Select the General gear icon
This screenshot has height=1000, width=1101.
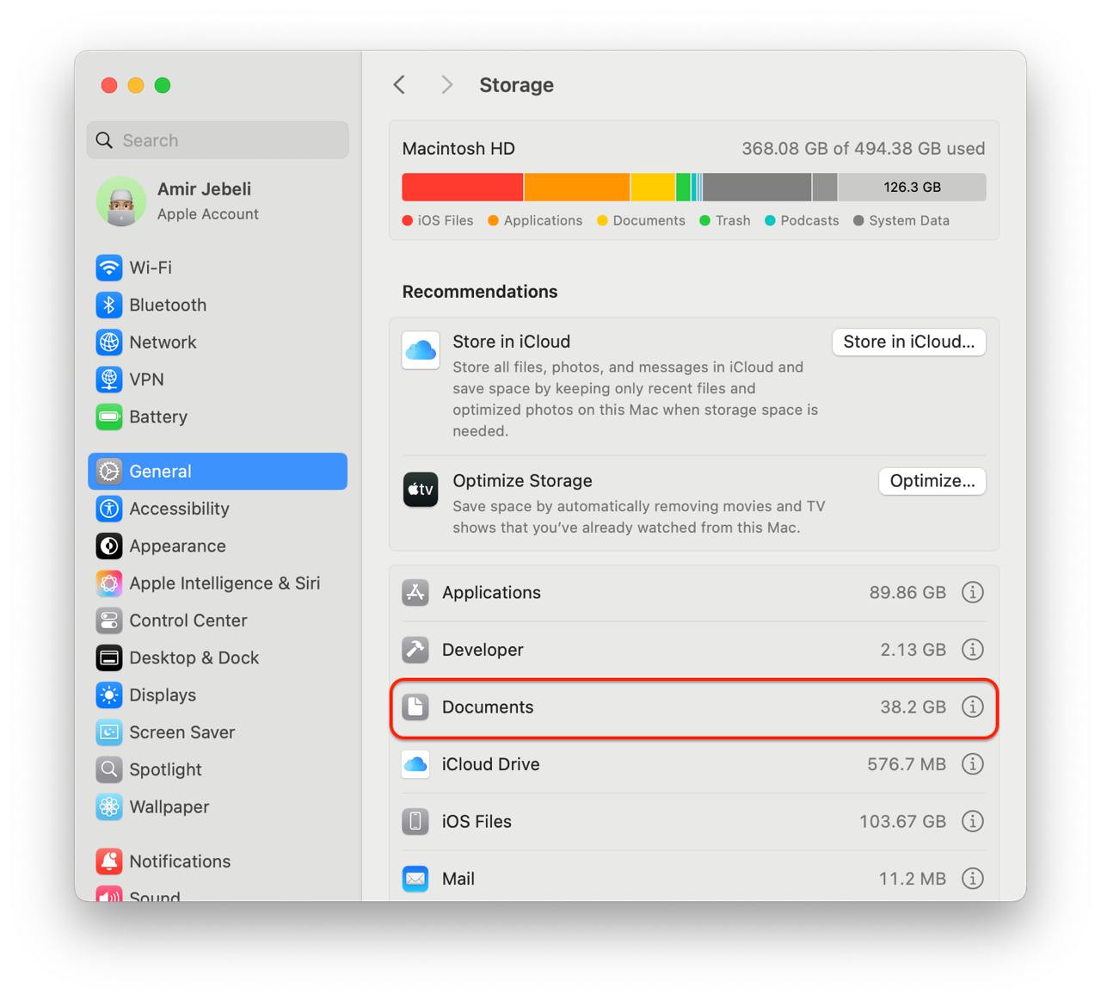(x=109, y=472)
